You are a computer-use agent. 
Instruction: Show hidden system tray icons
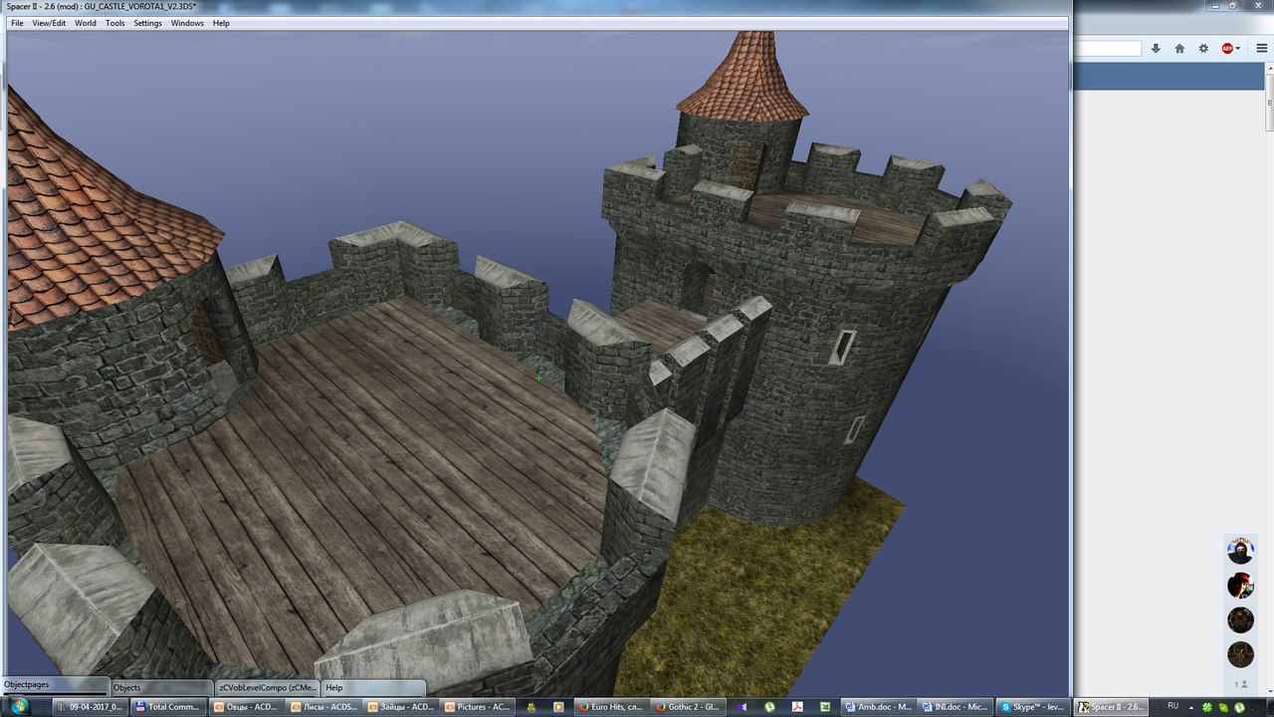[x=1191, y=707]
